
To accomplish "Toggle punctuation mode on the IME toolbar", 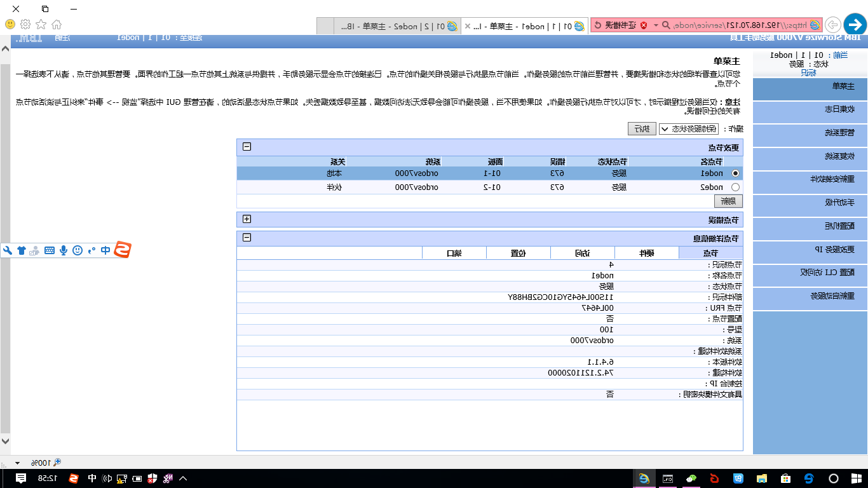I will click(x=92, y=250).
